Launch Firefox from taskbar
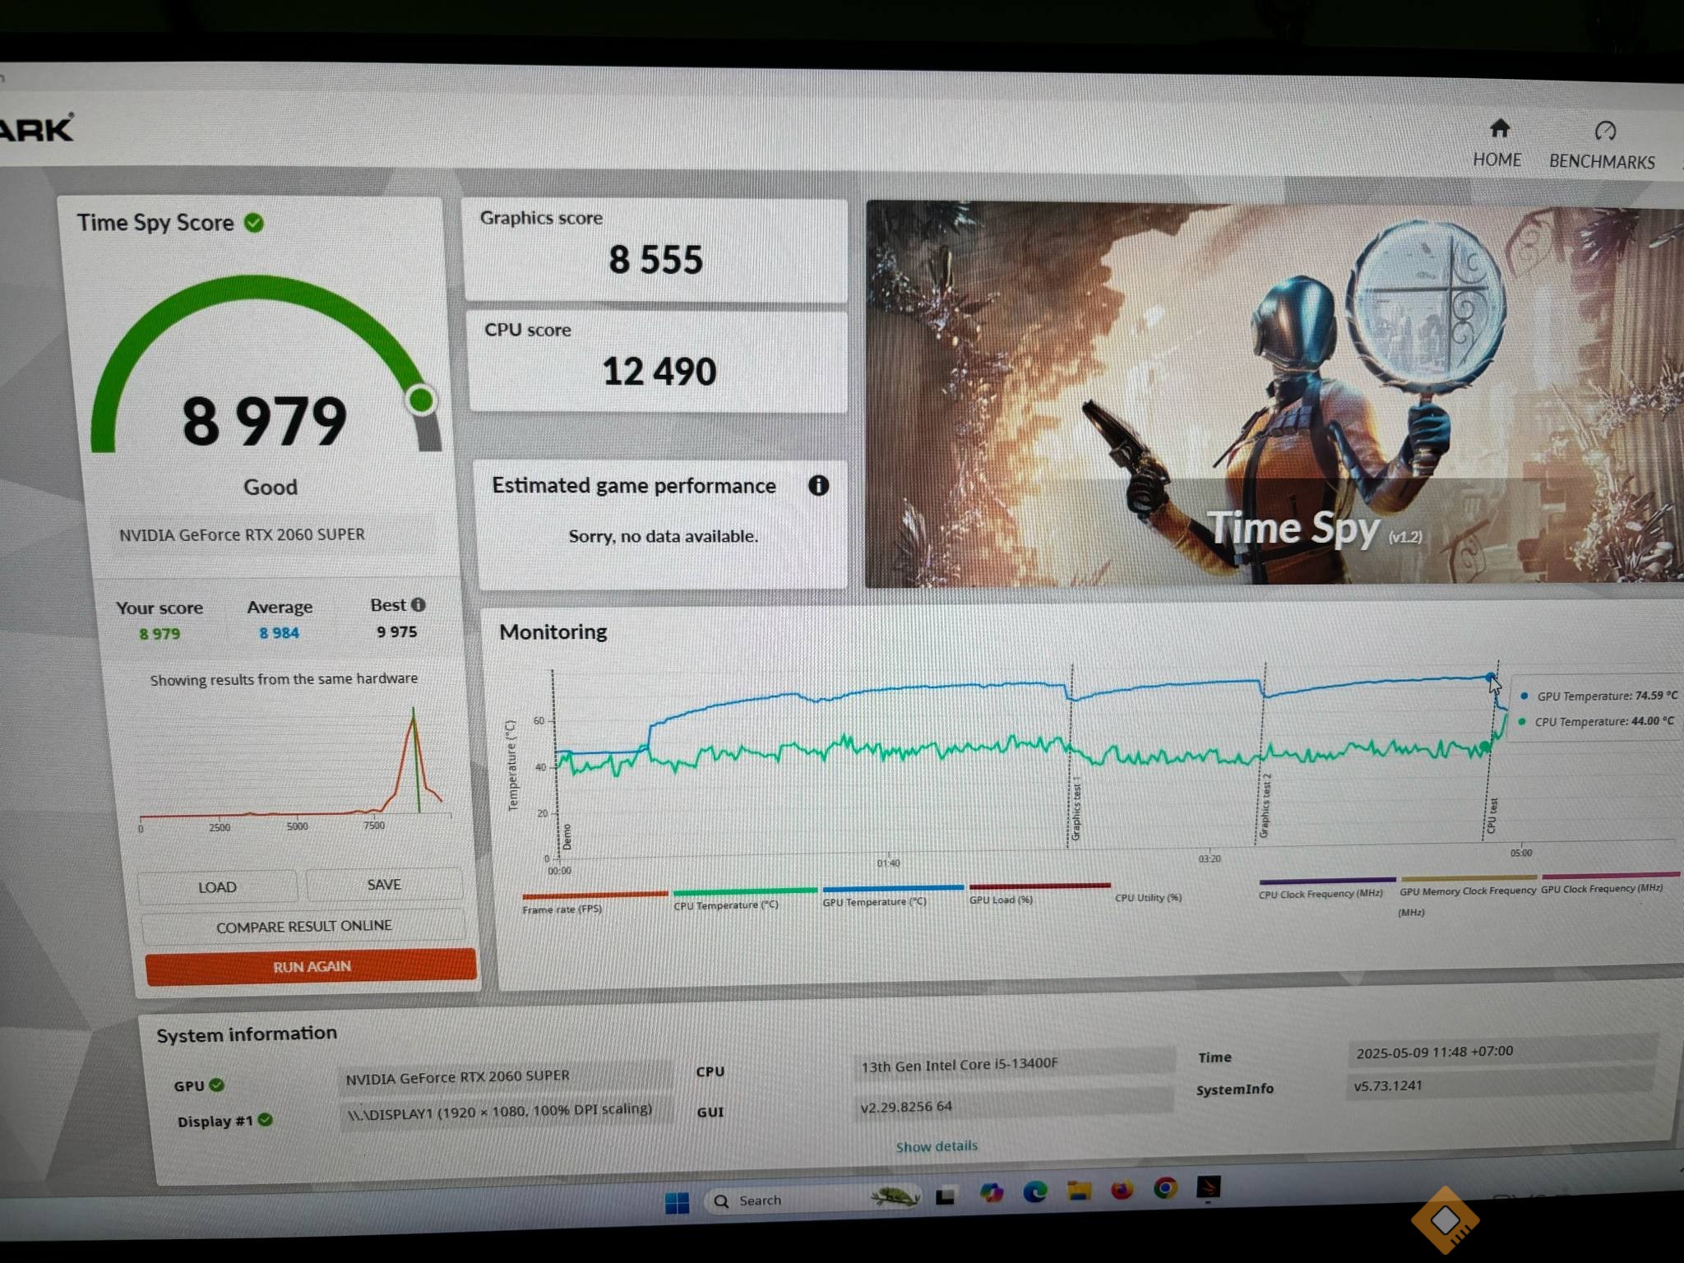1684x1263 pixels. (1122, 1189)
